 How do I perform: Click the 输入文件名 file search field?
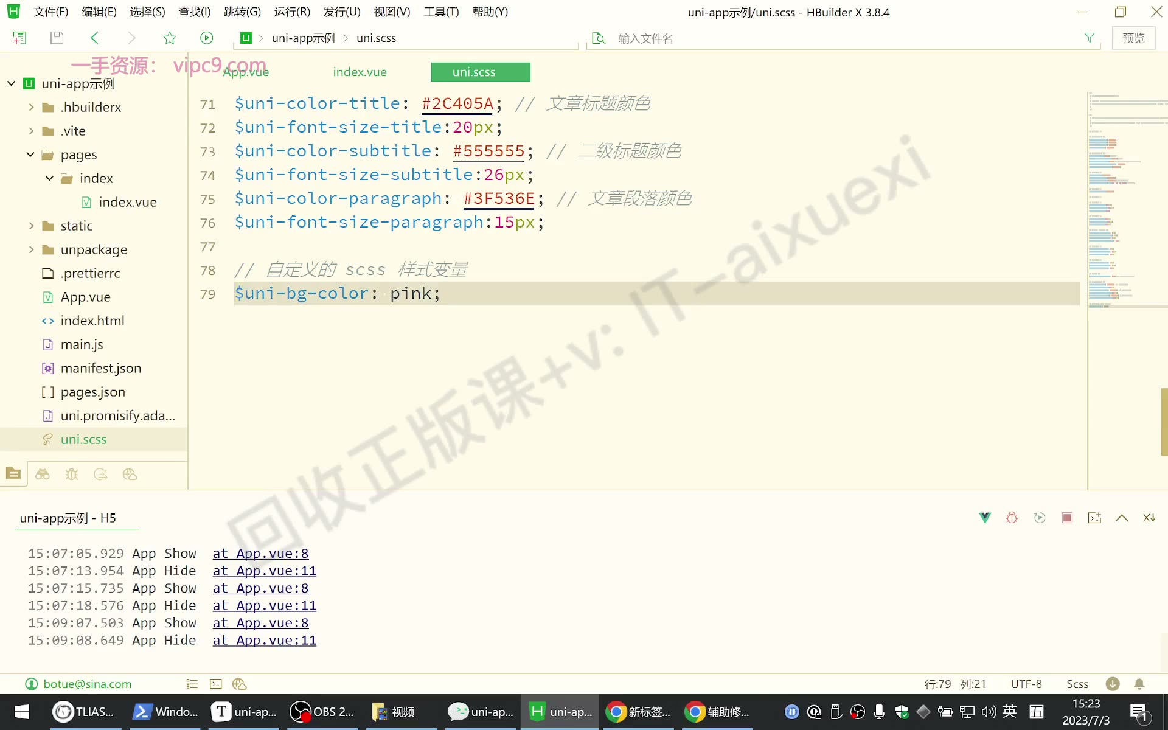click(x=846, y=38)
